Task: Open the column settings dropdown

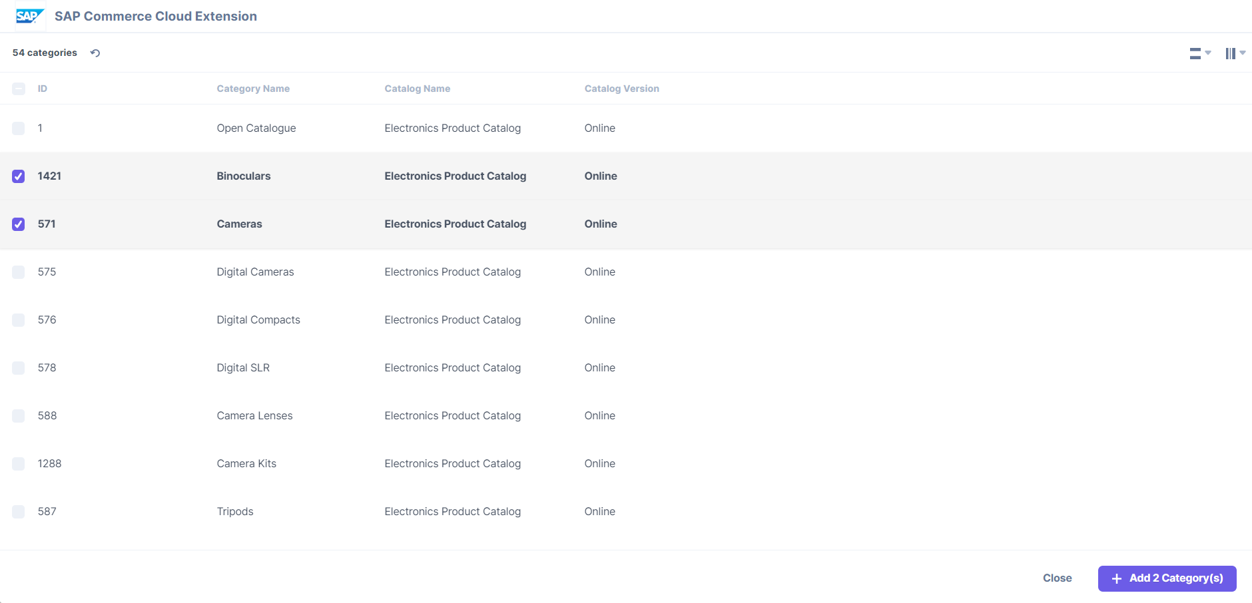Action: [1235, 53]
